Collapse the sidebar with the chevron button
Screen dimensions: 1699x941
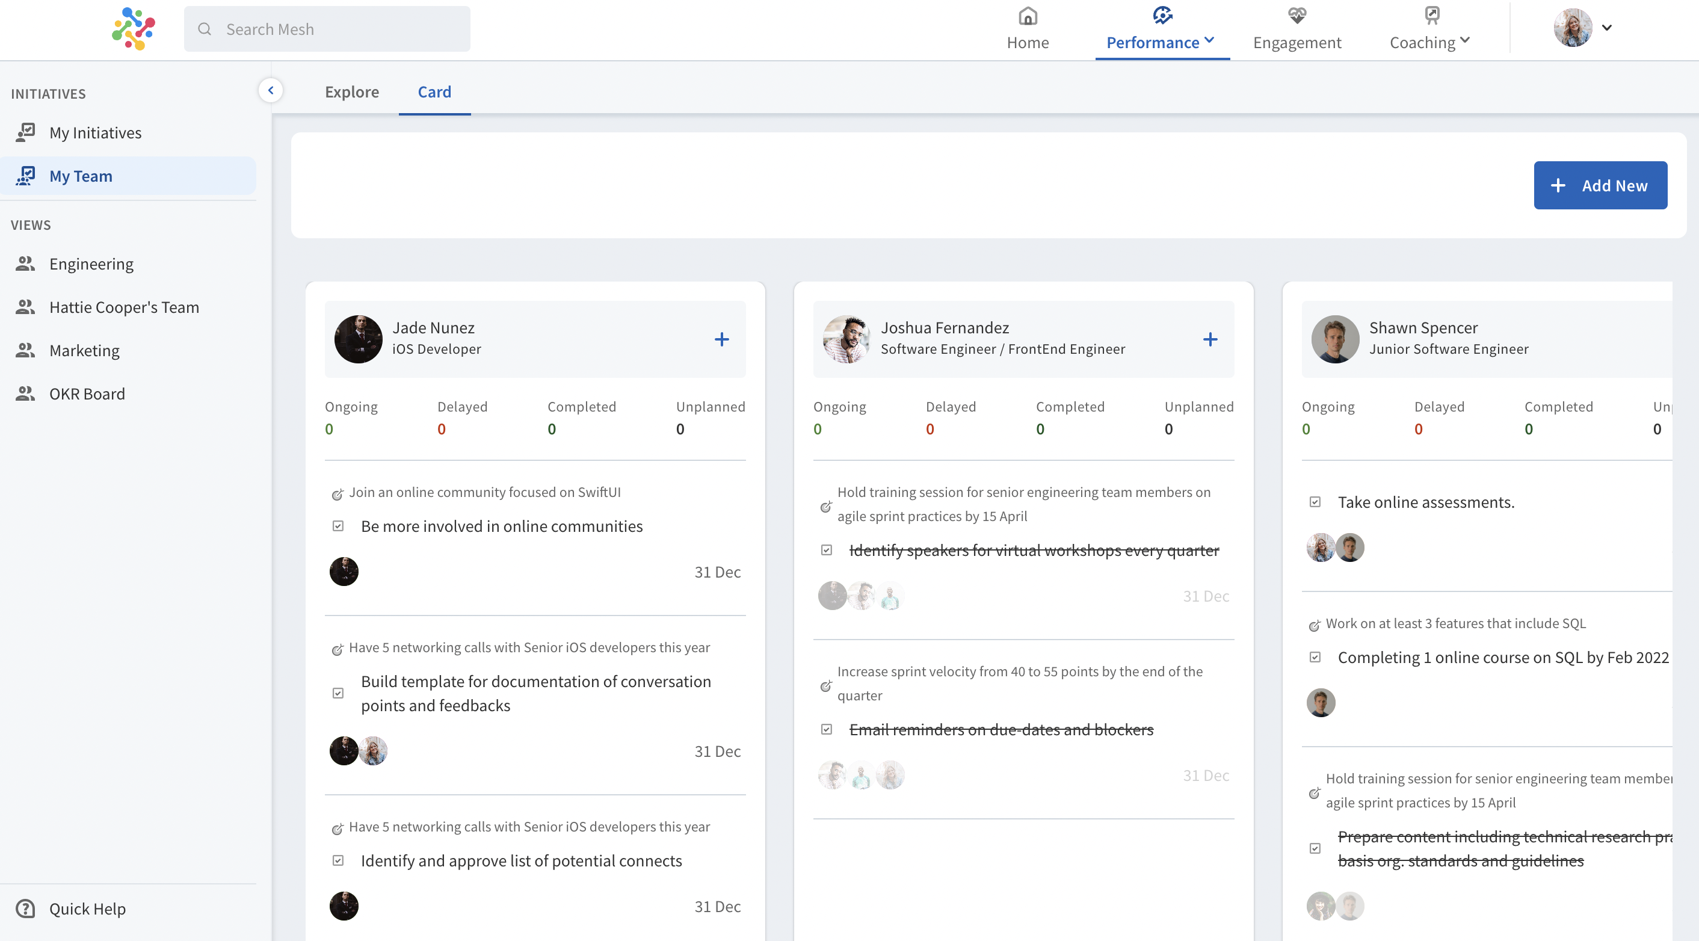(270, 90)
